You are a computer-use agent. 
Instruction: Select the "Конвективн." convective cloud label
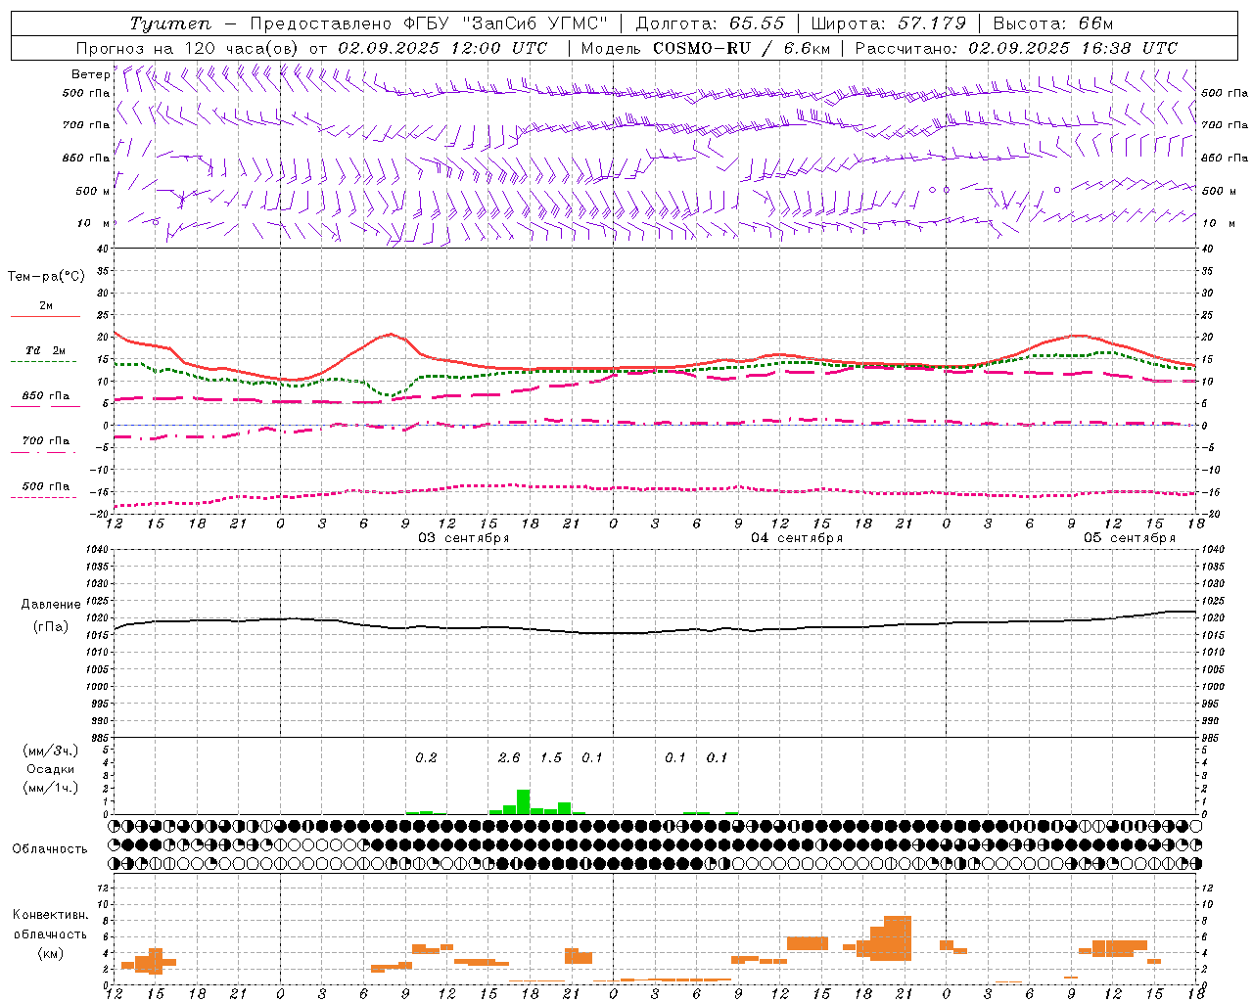(x=51, y=915)
